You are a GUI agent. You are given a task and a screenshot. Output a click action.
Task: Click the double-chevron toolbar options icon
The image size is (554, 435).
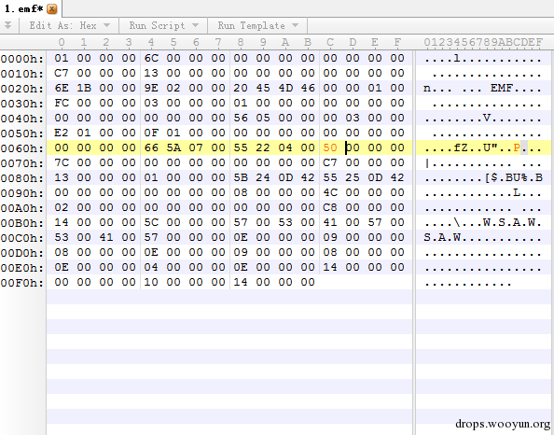(7, 25)
